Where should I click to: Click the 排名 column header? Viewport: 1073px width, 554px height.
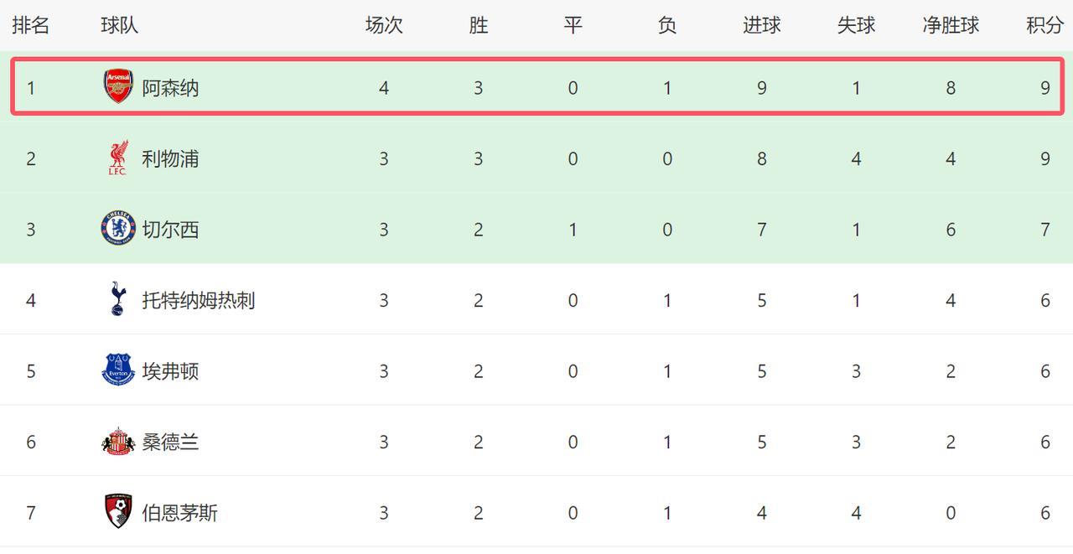(31, 25)
